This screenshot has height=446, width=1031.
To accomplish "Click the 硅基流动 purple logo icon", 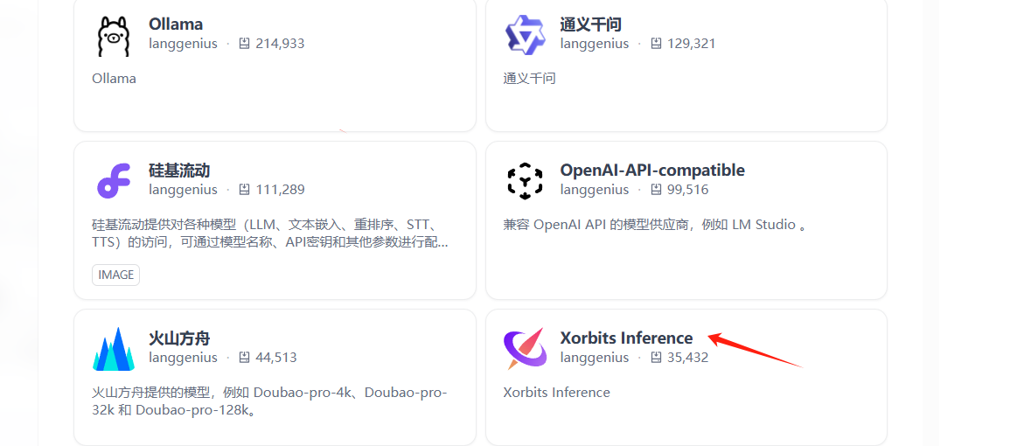I will (x=114, y=181).
